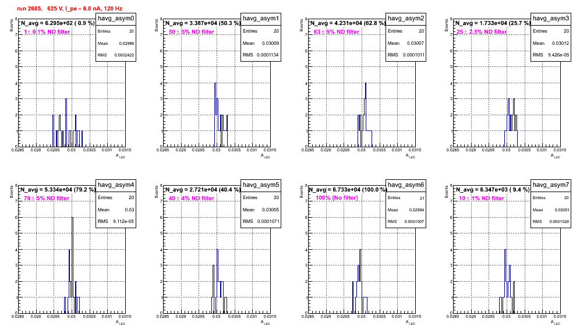Click the 10± 1% ND filter label
Image resolution: width=580 pixels, height=333 pixels.
pos(482,199)
